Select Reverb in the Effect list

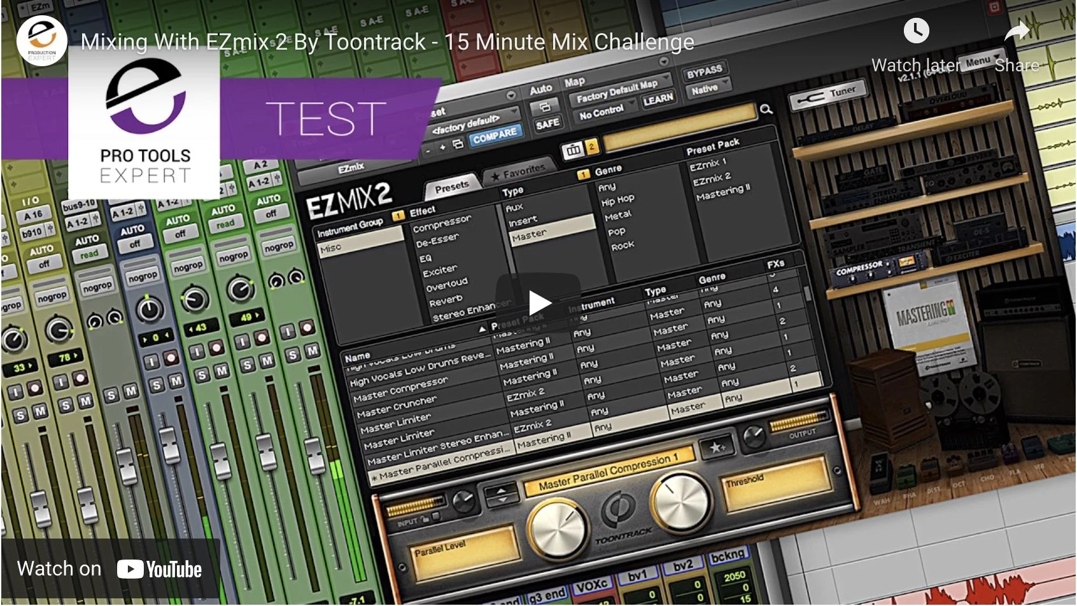446,299
